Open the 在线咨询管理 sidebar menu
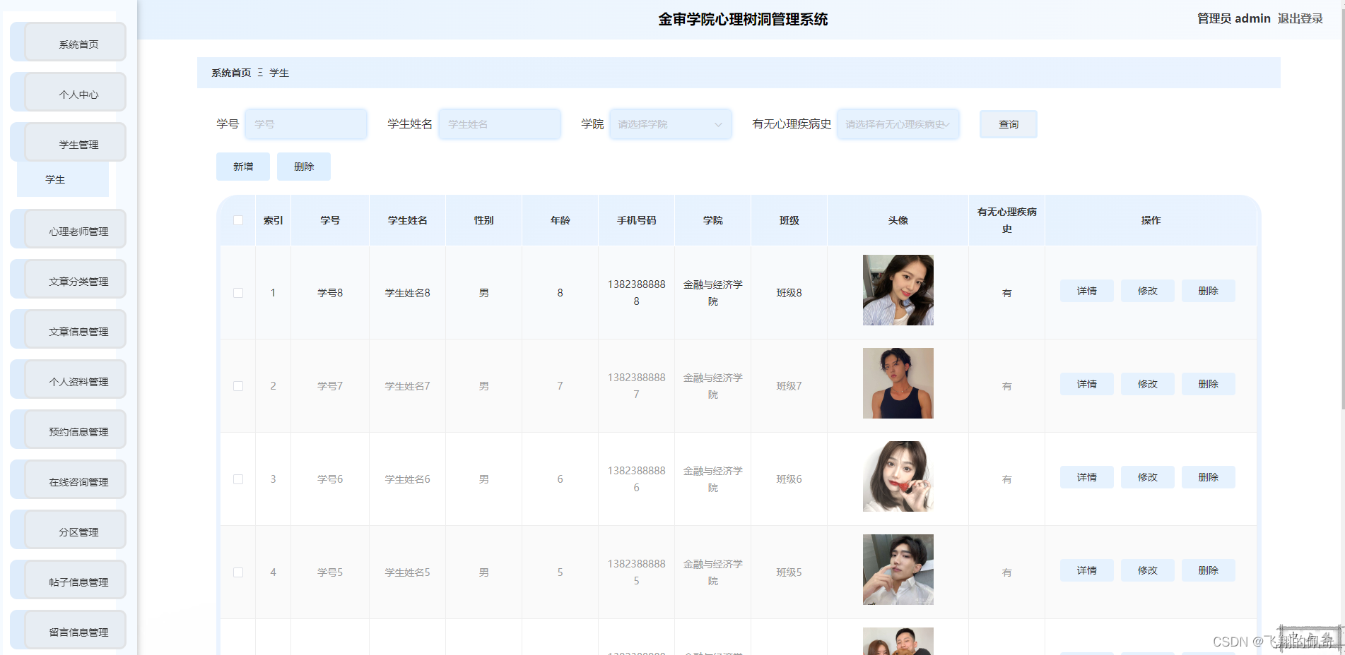Viewport: 1345px width, 655px height. click(x=69, y=480)
